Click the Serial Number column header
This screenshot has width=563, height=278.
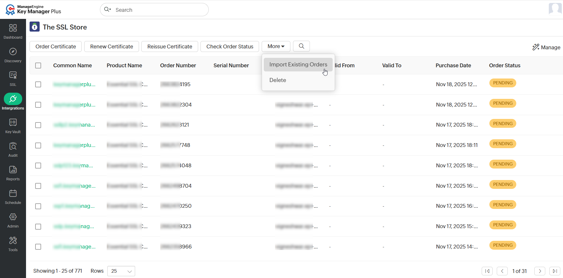(231, 66)
